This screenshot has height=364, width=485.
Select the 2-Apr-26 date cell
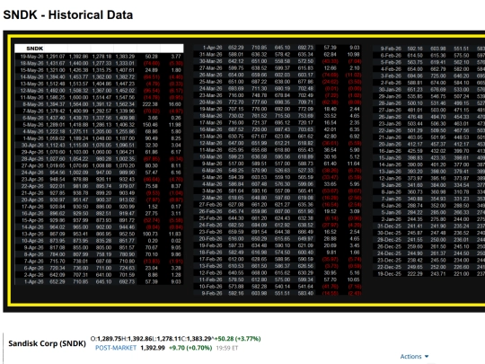[33, 274]
